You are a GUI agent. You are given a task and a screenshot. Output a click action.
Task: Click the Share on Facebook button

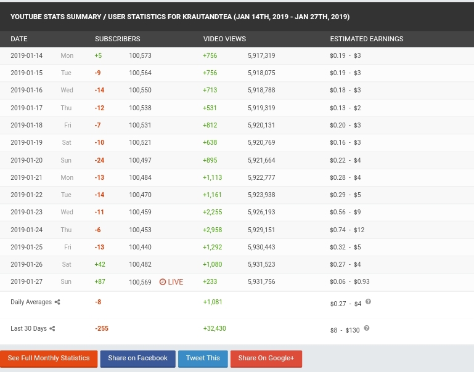pyautogui.click(x=138, y=358)
